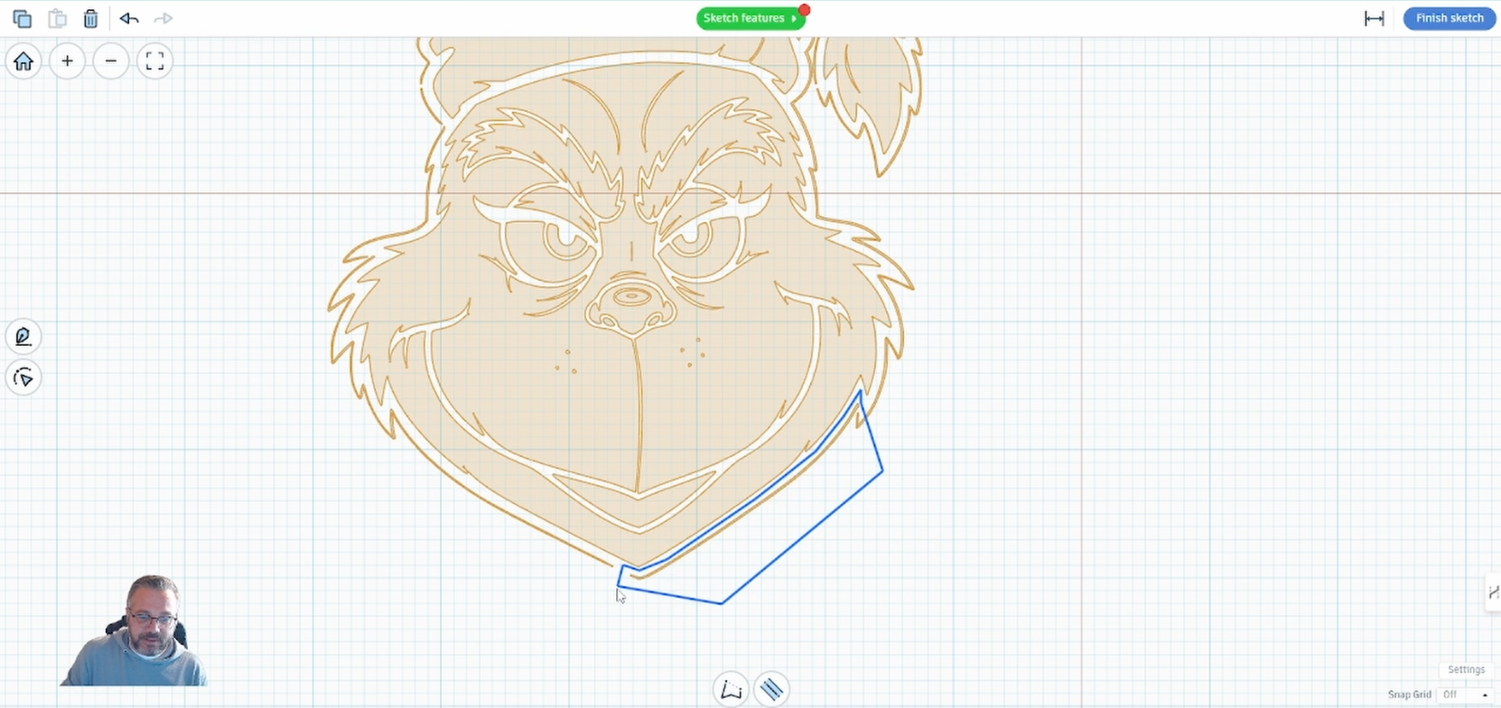Click the blue polygon's right corner vertex

(x=882, y=470)
